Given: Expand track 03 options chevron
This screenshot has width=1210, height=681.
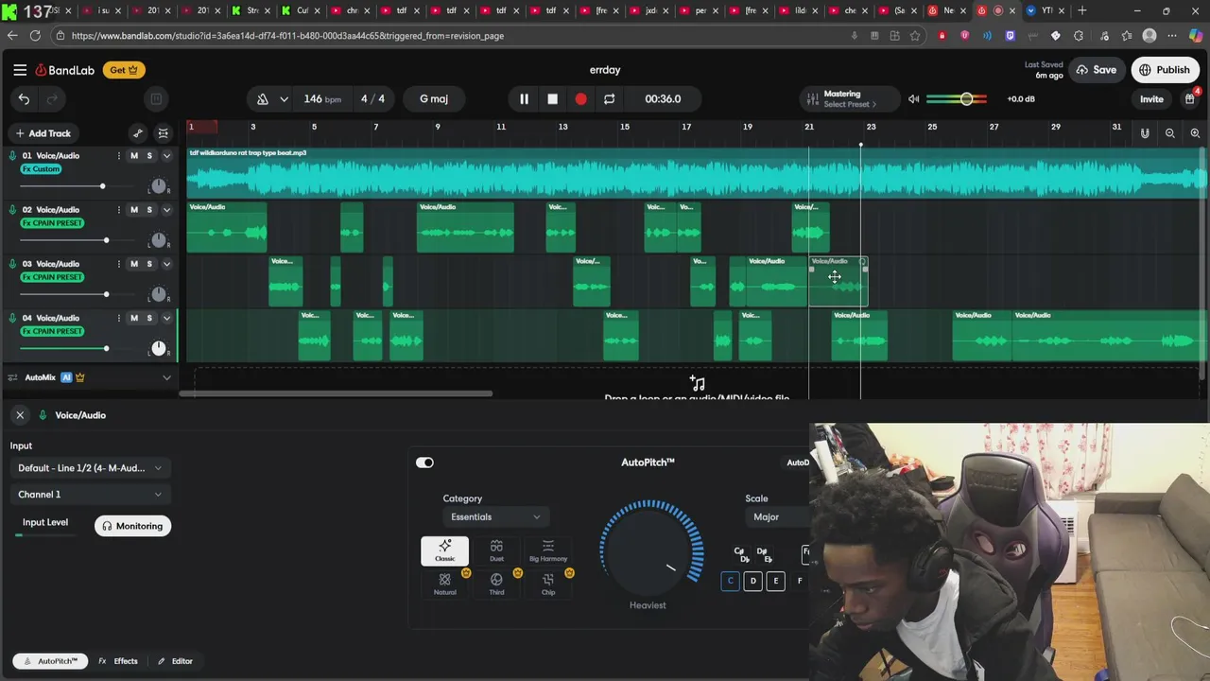Looking at the screenshot, I should pos(166,264).
